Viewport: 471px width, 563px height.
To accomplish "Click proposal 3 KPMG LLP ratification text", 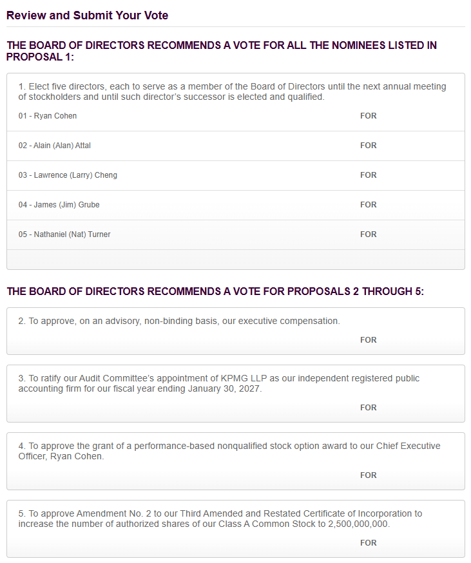I will pos(219,383).
